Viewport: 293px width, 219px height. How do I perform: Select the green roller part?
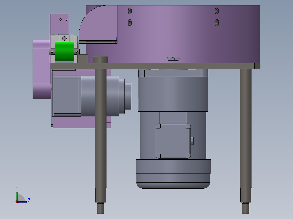click(64, 51)
